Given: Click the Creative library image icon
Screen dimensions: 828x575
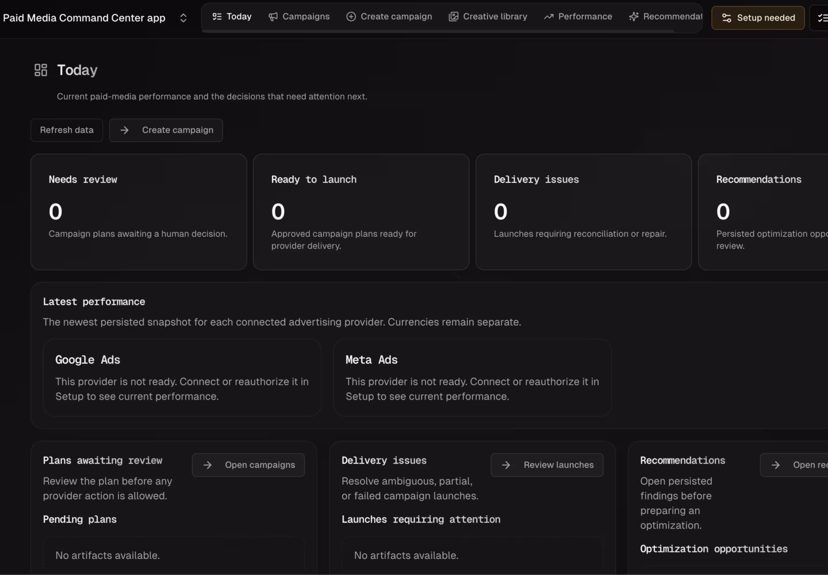Looking at the screenshot, I should [454, 17].
